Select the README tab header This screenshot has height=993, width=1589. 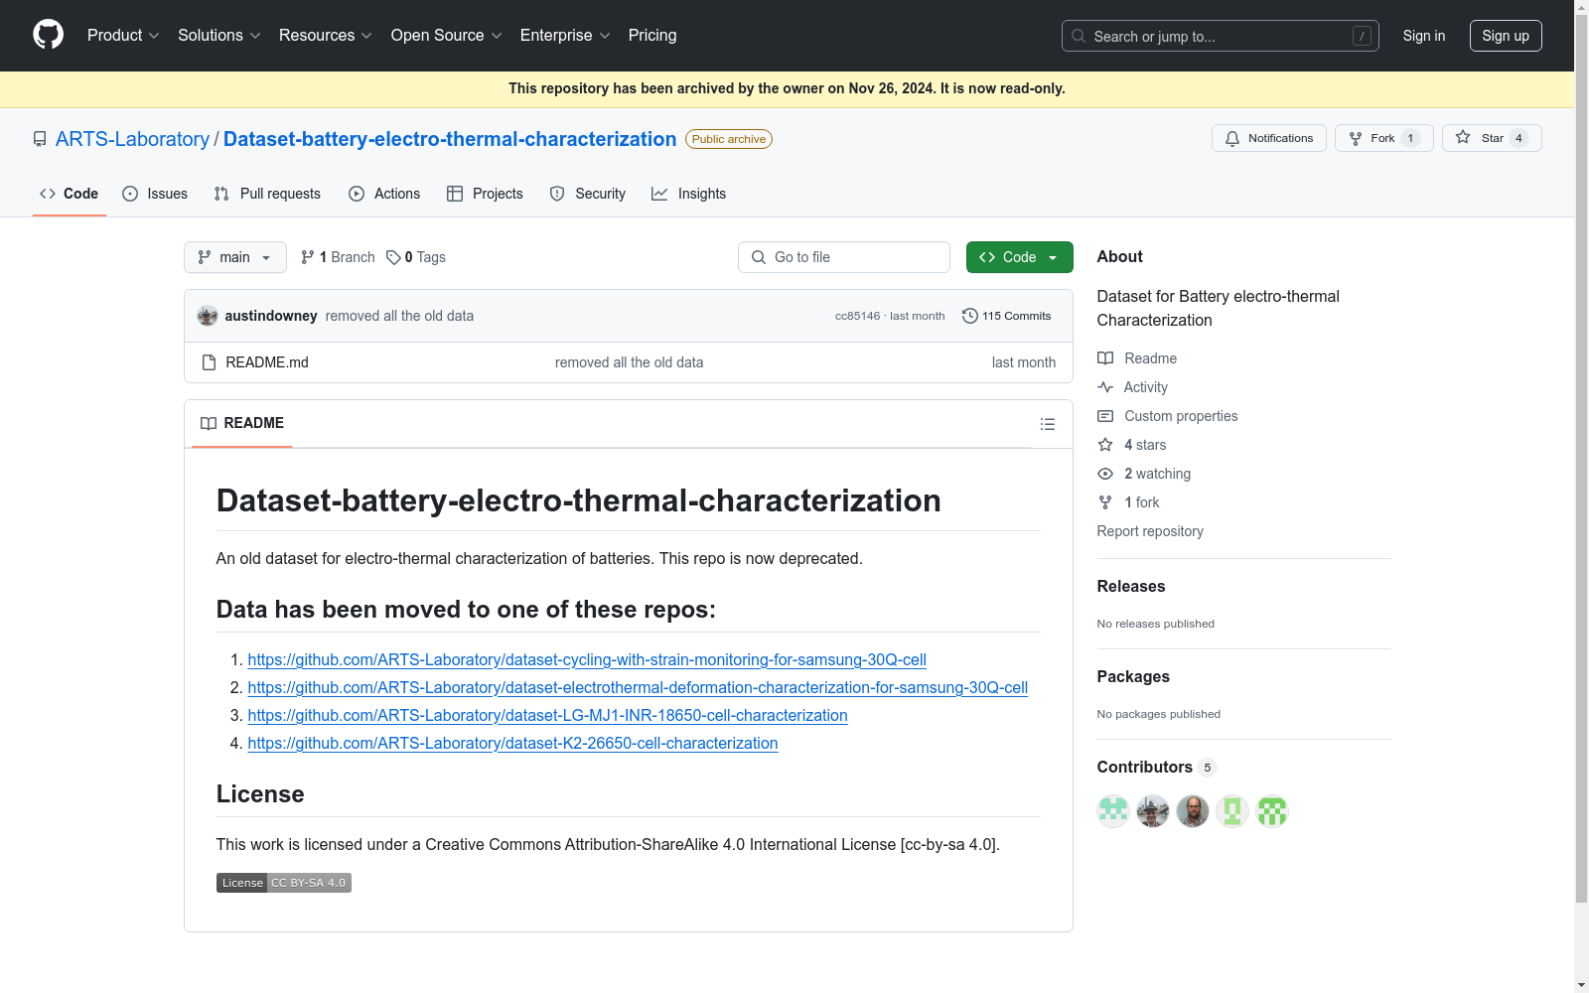(242, 424)
